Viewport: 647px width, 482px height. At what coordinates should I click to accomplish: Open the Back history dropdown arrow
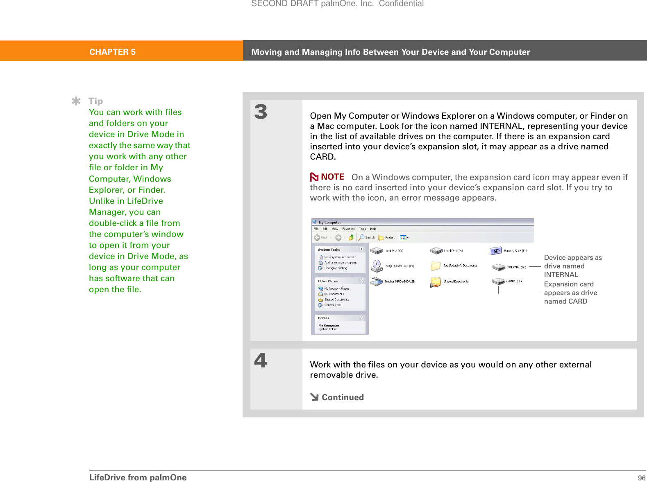(x=331, y=238)
